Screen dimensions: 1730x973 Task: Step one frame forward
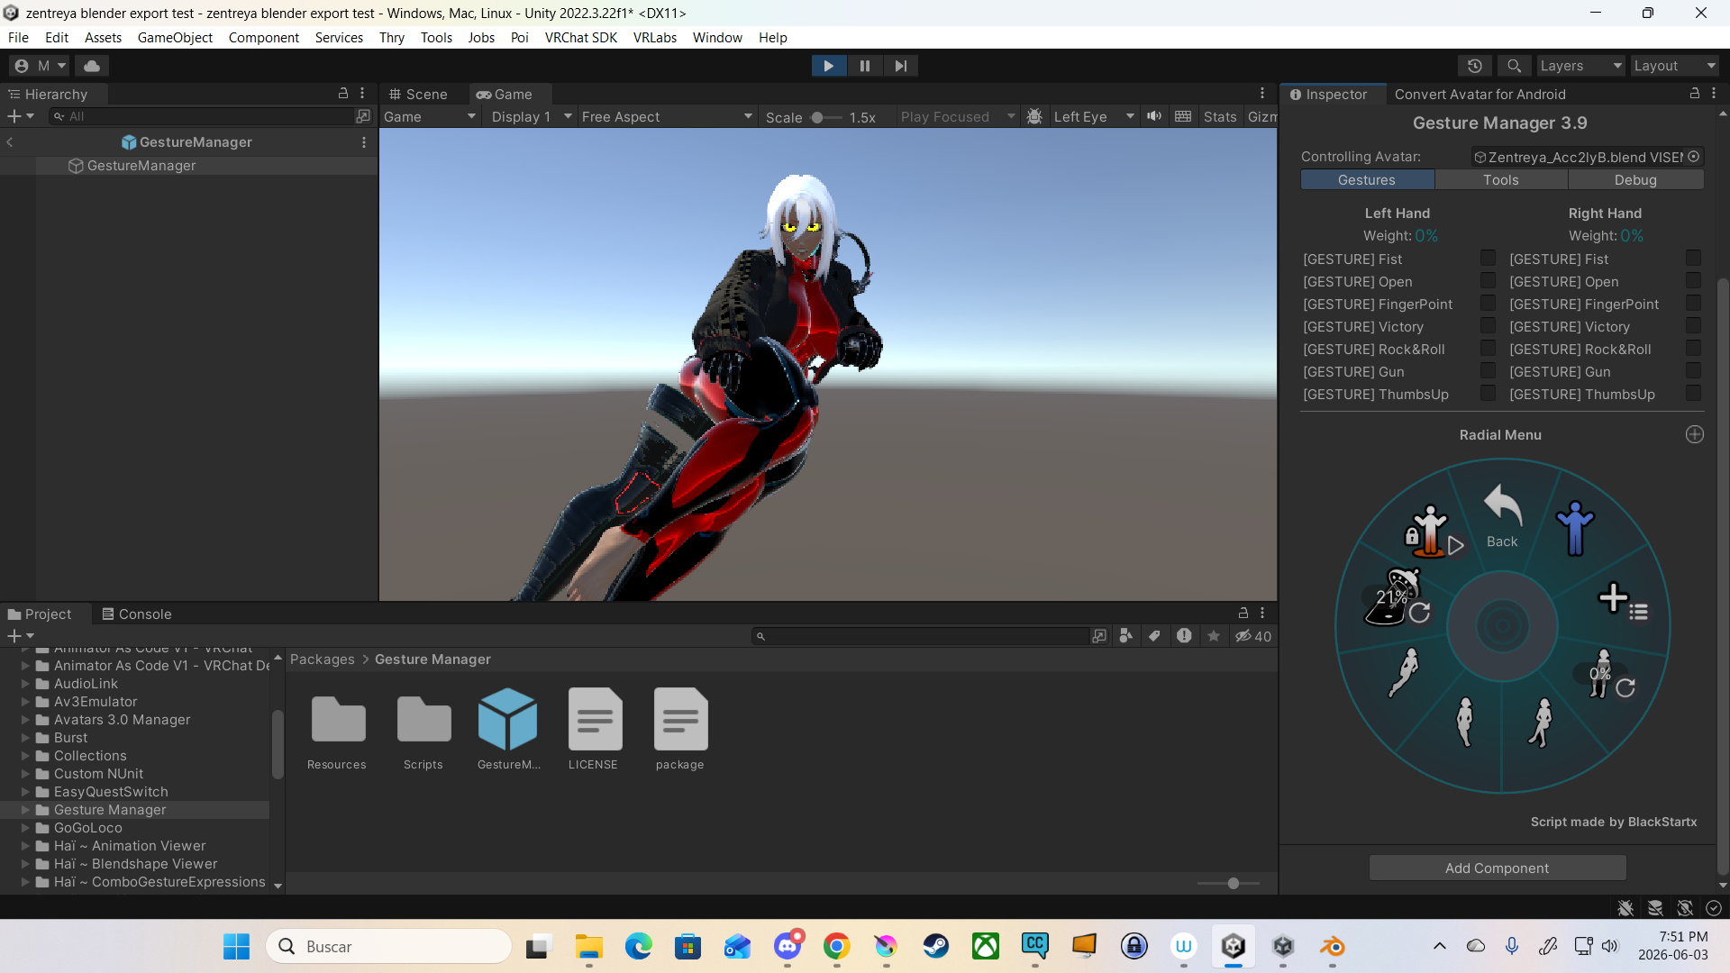point(901,66)
